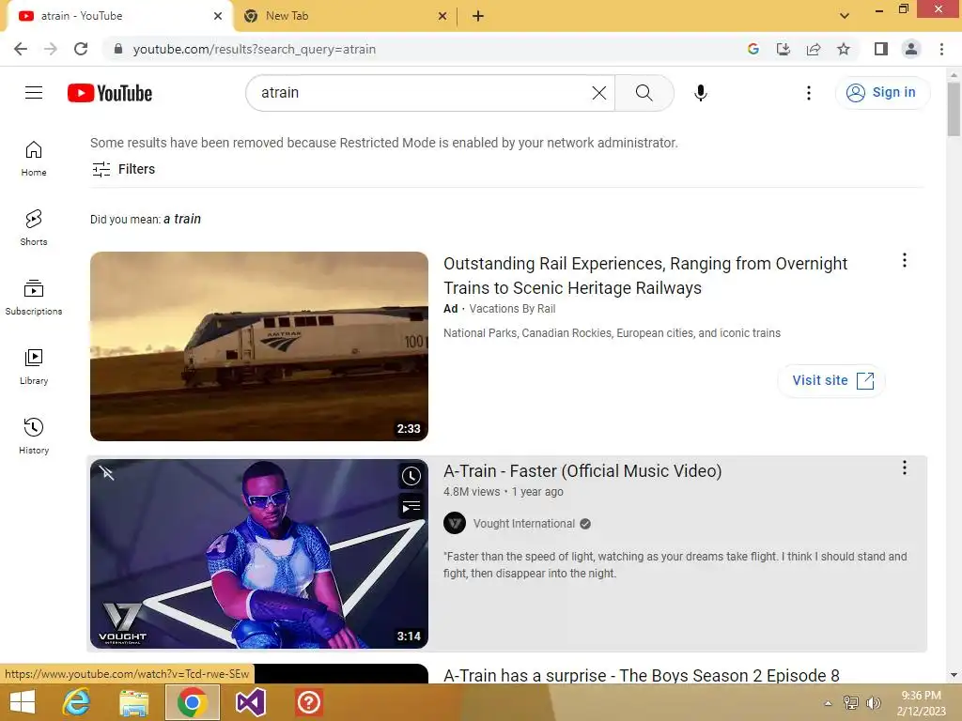962x721 pixels.
Task: Close the New Tab tab
Action: [442, 16]
